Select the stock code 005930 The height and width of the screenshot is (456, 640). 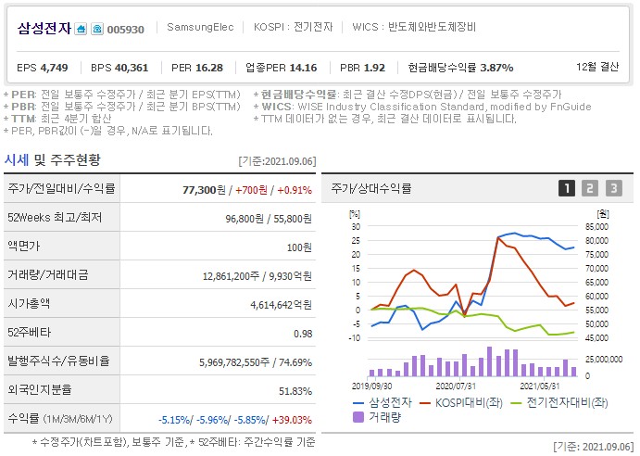point(126,30)
